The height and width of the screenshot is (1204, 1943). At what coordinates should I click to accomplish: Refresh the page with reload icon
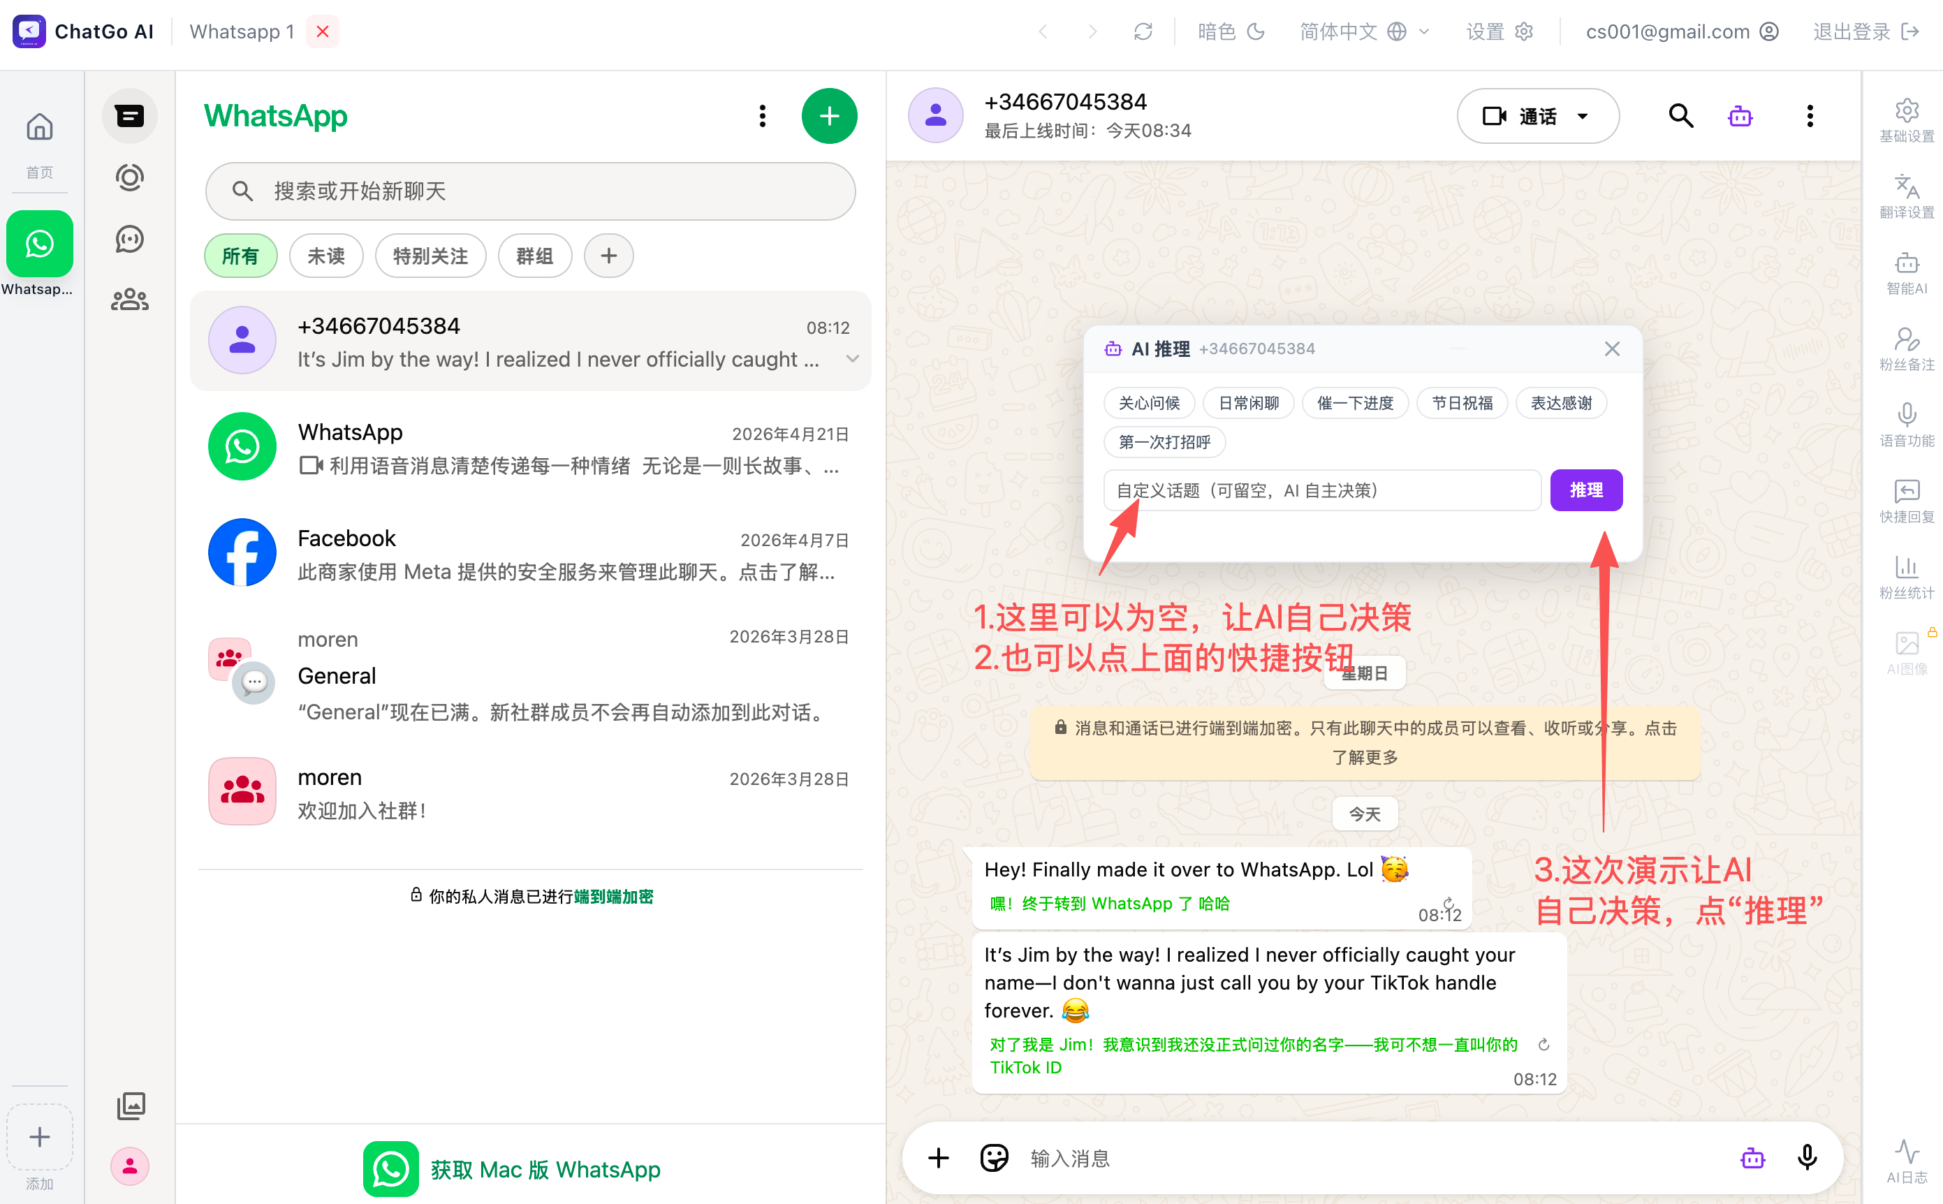(1143, 32)
